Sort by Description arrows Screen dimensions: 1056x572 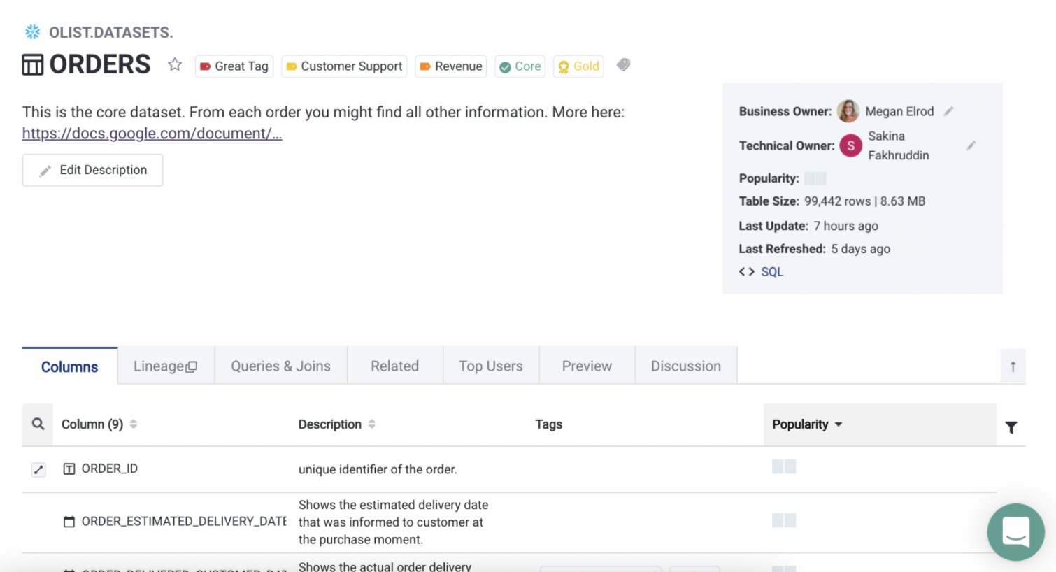(x=372, y=424)
